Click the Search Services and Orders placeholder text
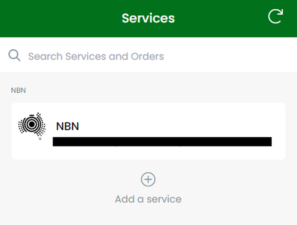The image size is (297, 225). coord(96,56)
